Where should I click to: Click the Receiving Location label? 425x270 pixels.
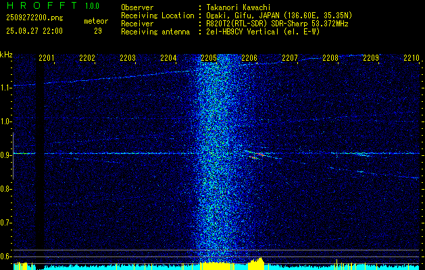157,16
